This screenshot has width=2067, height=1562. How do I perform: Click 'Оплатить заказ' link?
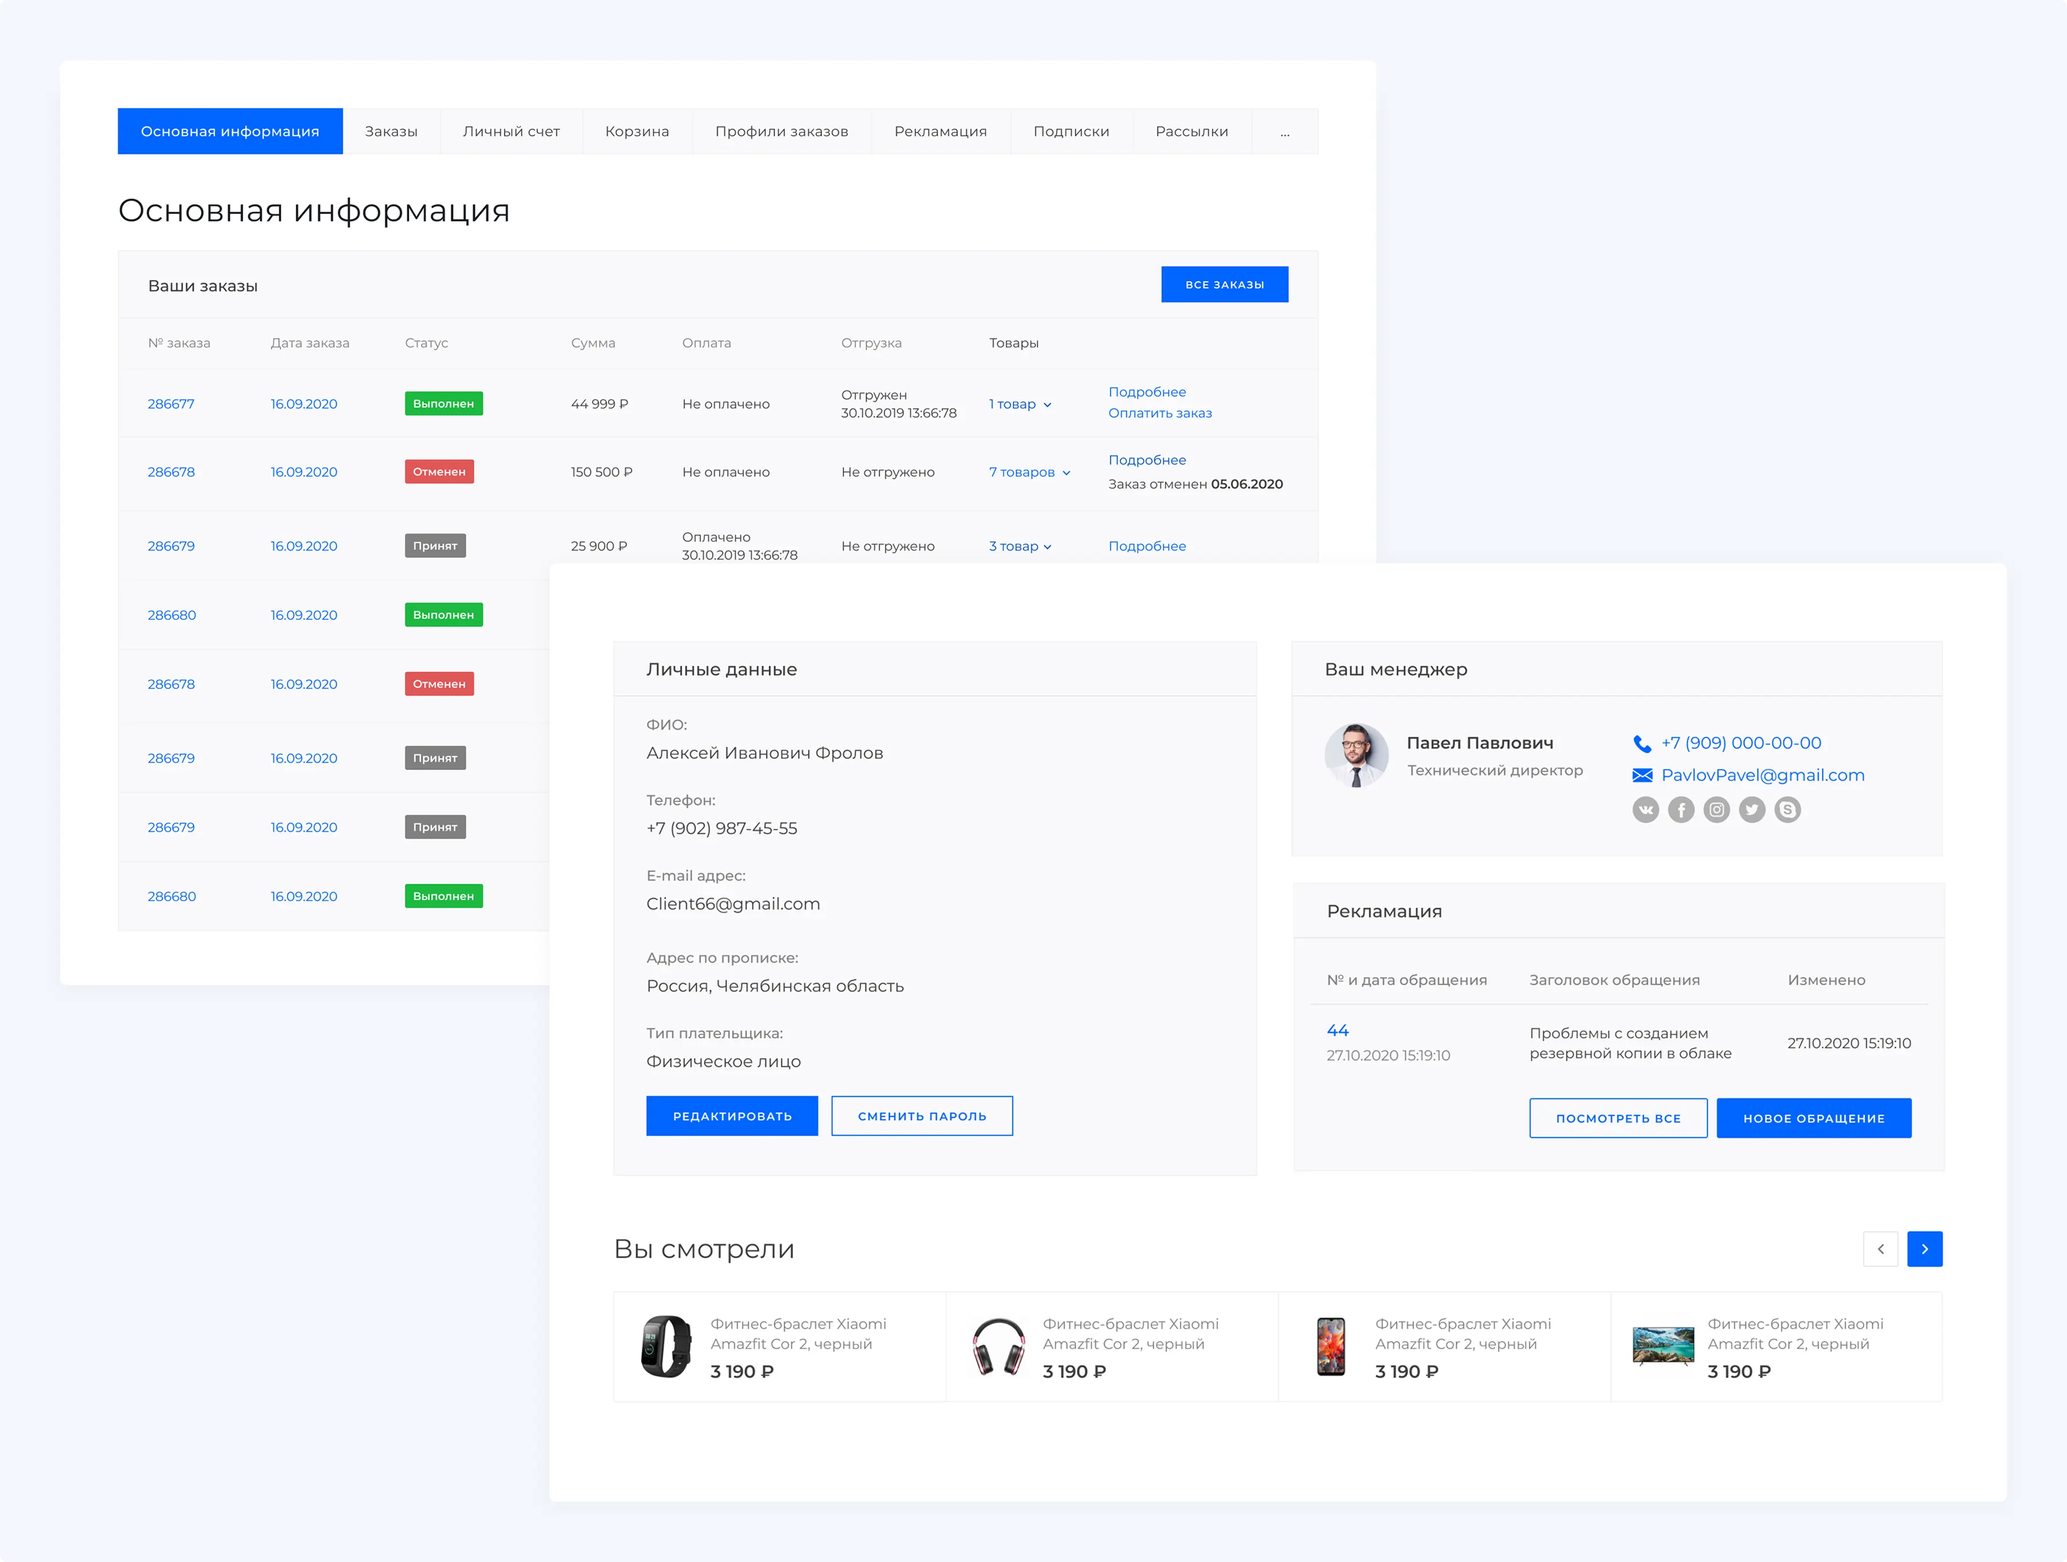[x=1160, y=413]
